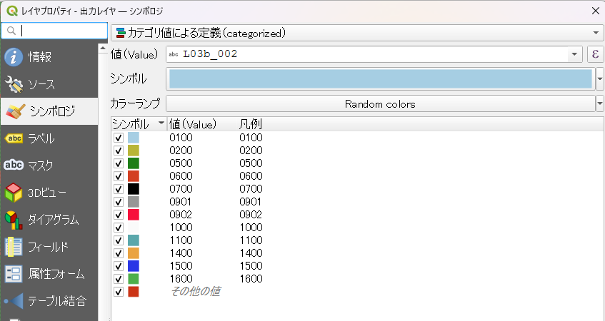The height and width of the screenshot is (321, 605).
Task: Select the その他の値 row text
Action: pyautogui.click(x=195, y=291)
